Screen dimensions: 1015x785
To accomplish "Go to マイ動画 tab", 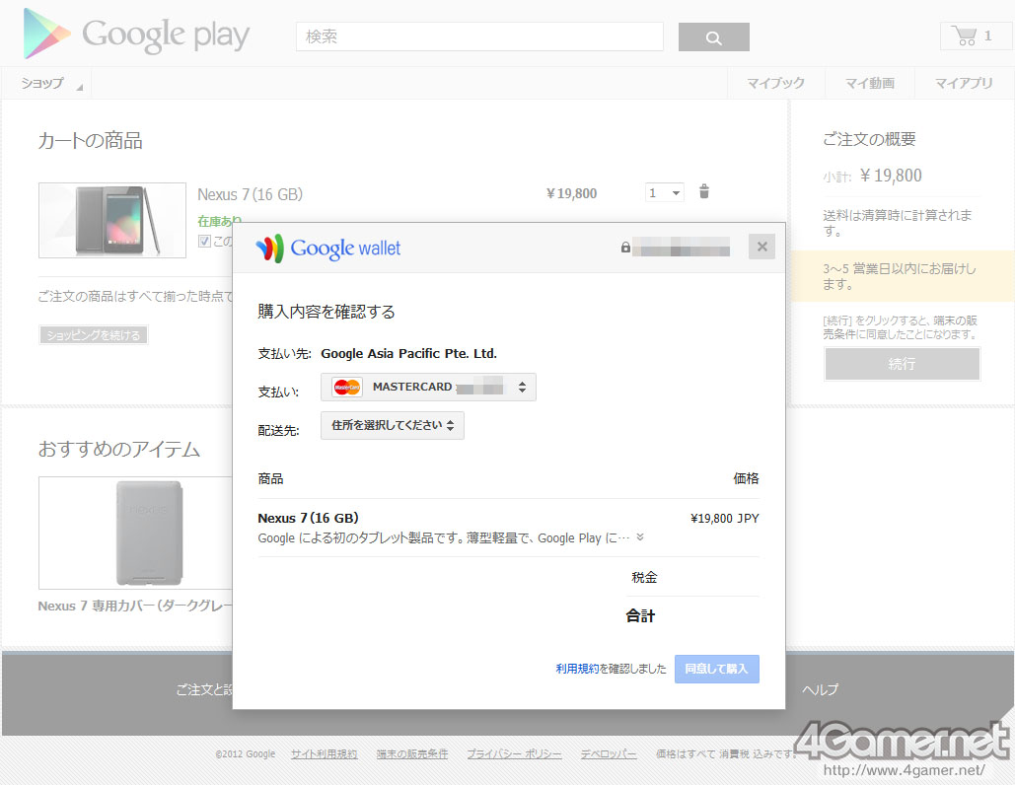I will (x=869, y=83).
